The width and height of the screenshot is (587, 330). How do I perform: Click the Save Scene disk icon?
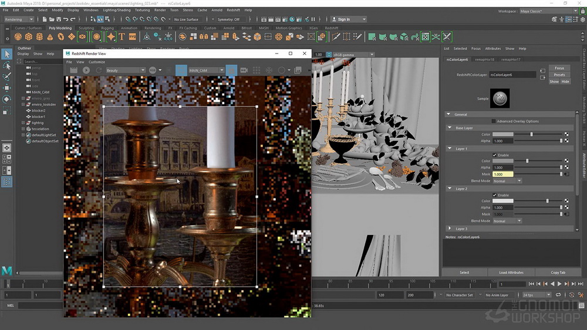[59, 19]
